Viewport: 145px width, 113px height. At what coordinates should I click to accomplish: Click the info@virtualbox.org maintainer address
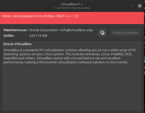[76, 30]
